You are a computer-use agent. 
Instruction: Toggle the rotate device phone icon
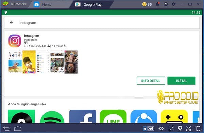[198, 128]
